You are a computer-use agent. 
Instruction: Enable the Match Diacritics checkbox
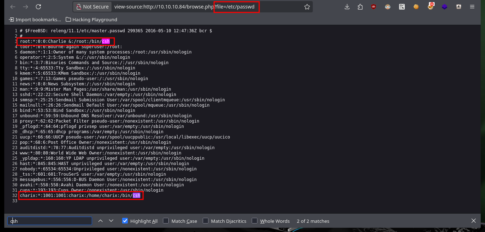[206, 221]
